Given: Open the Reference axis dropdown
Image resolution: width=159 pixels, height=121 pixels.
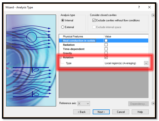Looking at the screenshot, I should coord(84,104).
